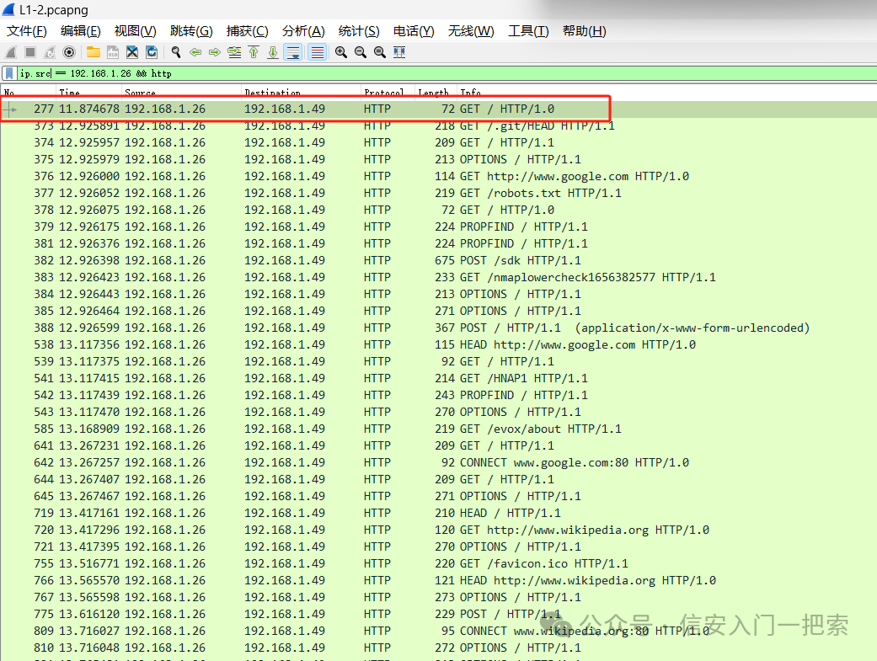
Task: Sort by the Time column header
Action: (x=89, y=93)
